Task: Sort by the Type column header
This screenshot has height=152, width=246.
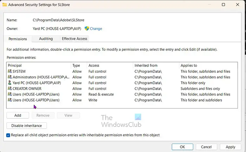Action: tap(79, 65)
